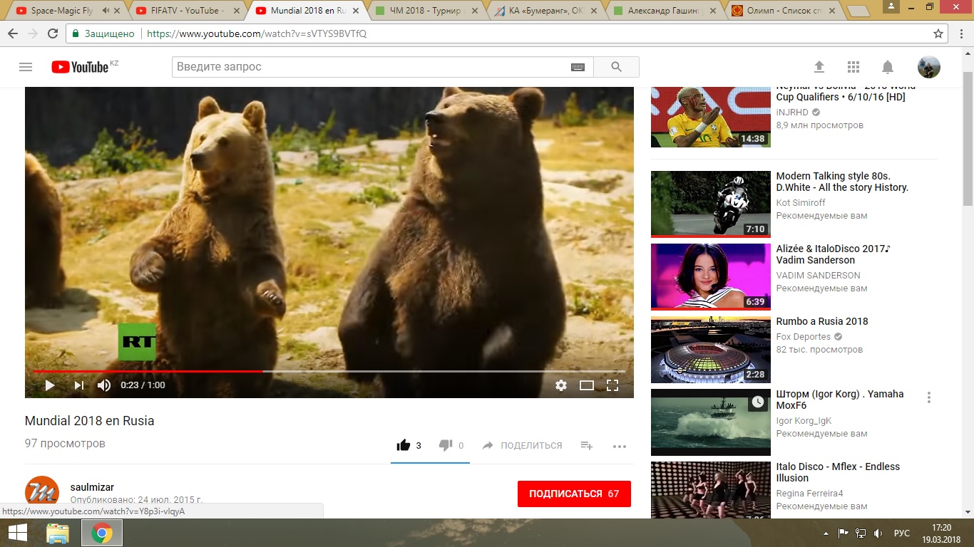974x547 pixels.
Task: Open Fox Deportes channel link
Action: [804, 337]
